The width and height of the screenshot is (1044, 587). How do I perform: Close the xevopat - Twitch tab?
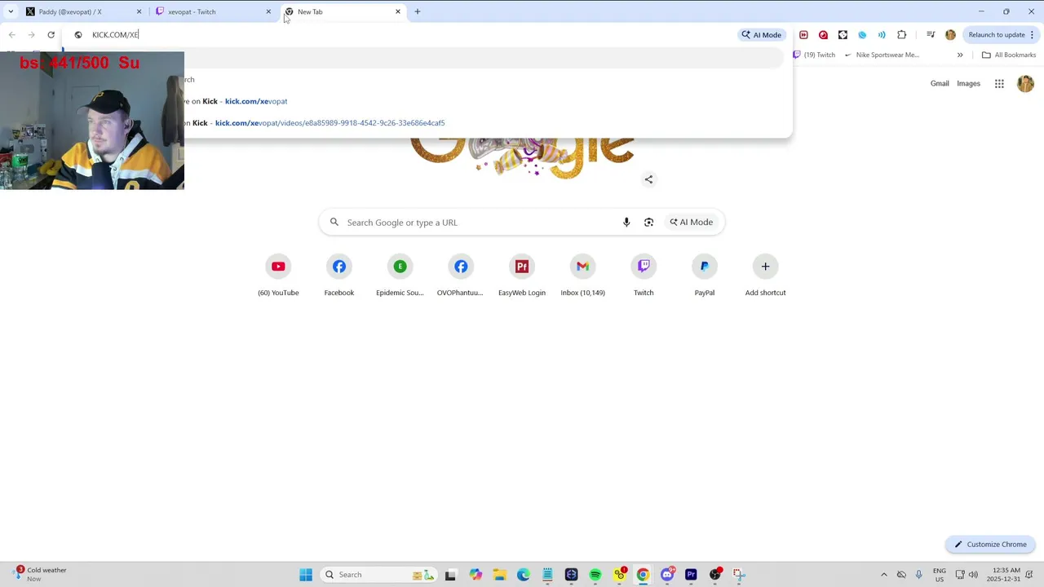pos(268,11)
